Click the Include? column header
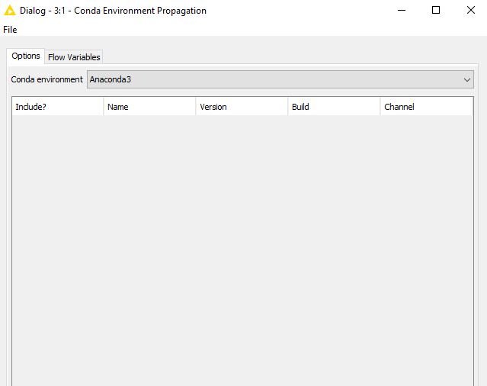This screenshot has height=386, width=487. pyautogui.click(x=58, y=107)
